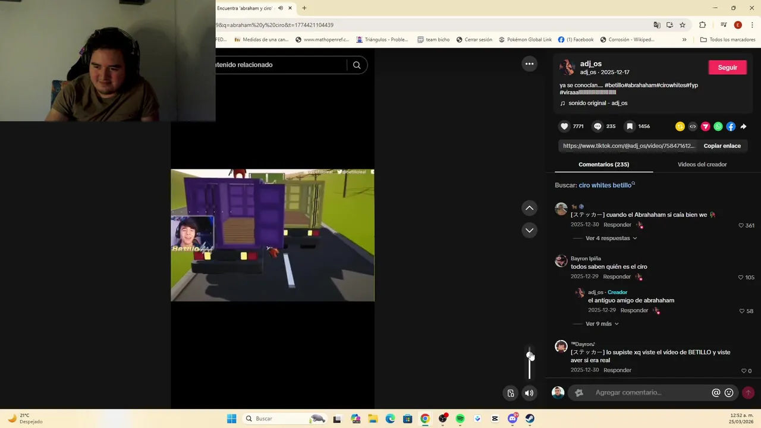Mute the tab via speaker icon in tab

tap(281, 8)
